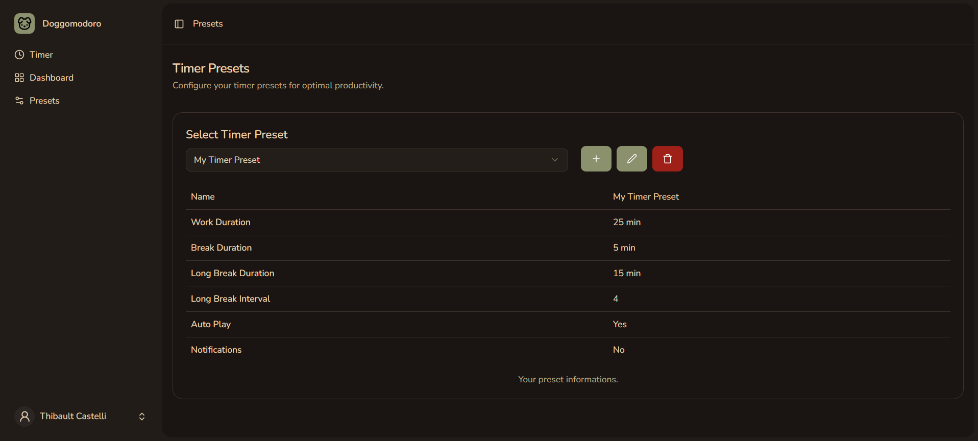Click the chevron arrow in the preset selector
Image resolution: width=978 pixels, height=441 pixels.
pos(555,160)
